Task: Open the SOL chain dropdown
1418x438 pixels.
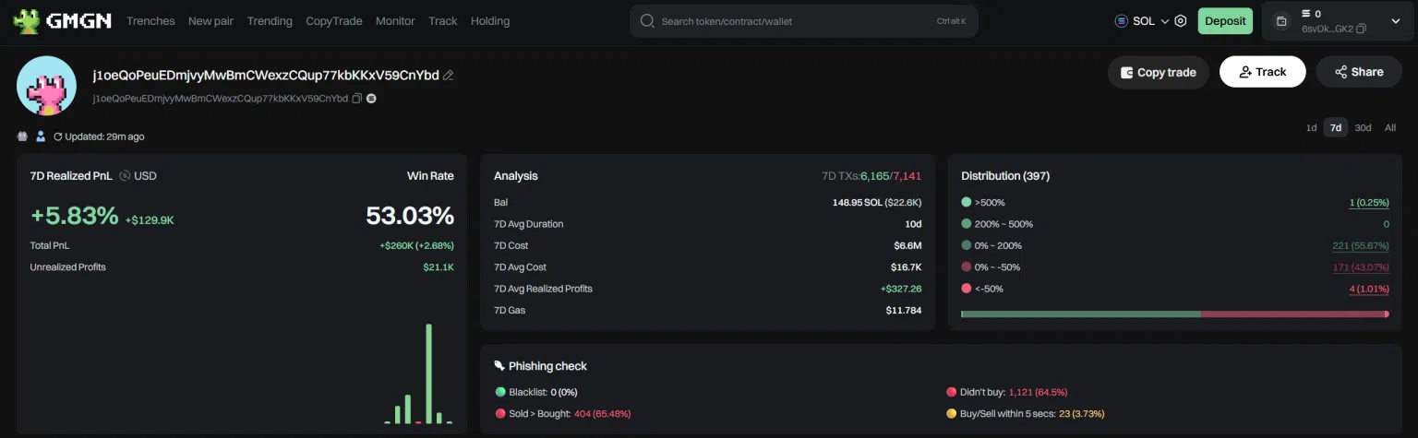Action: click(x=1143, y=21)
